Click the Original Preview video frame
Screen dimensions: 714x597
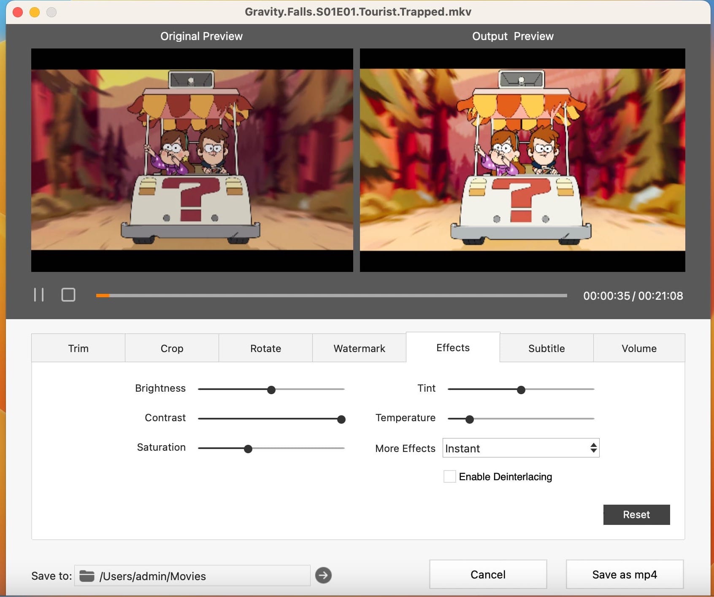pos(192,160)
